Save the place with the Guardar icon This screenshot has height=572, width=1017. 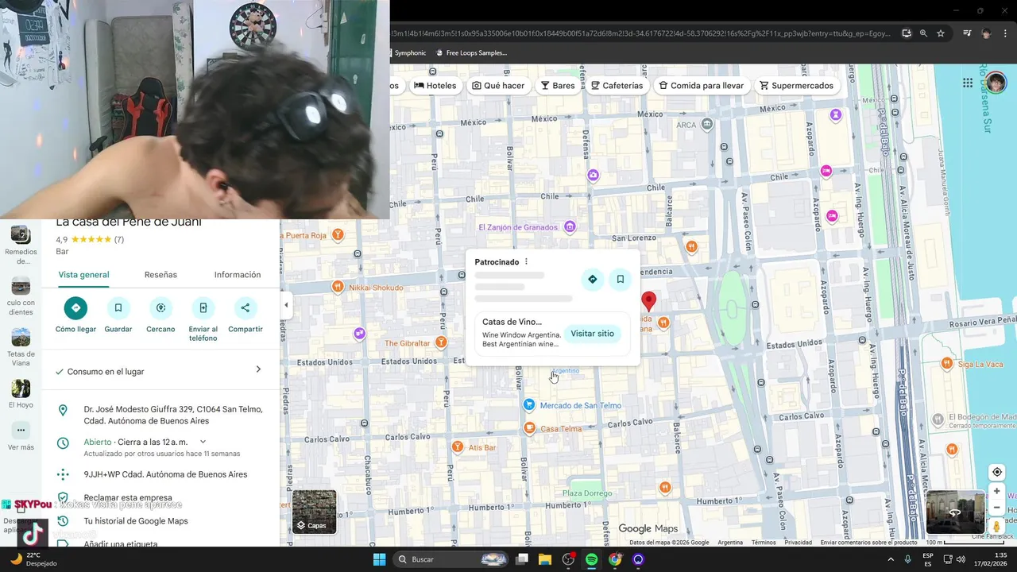tap(118, 307)
